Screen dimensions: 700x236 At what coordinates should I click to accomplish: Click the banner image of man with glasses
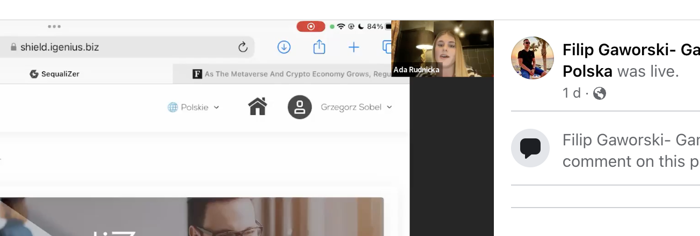192,217
